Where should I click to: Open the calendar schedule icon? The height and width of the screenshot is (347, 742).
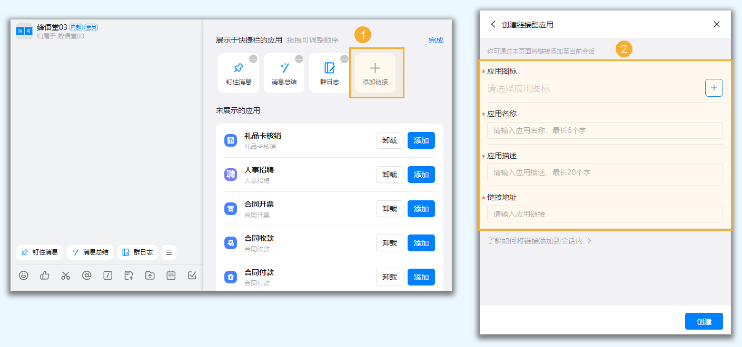[x=171, y=275]
